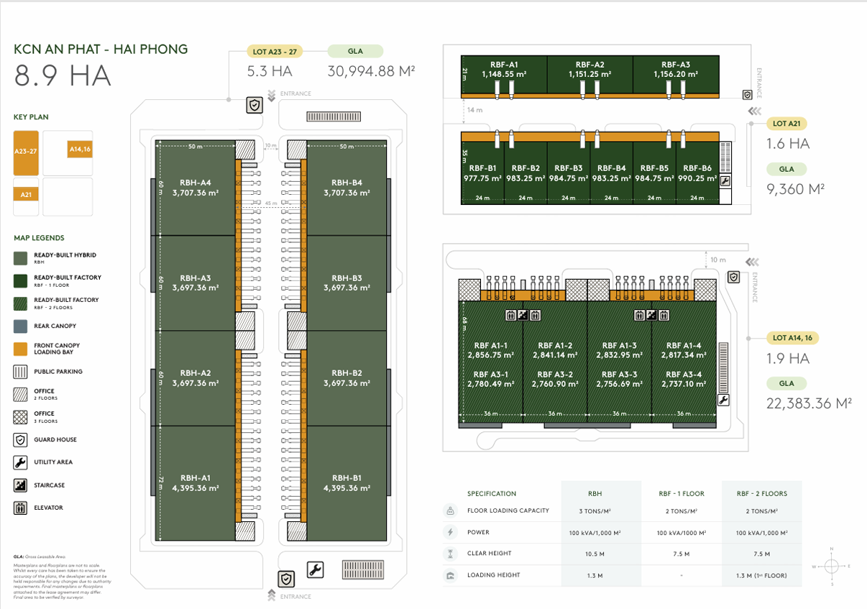Click the guard house icon in Lot A14, 16 plan
Viewport: 867px width, 609px height.
[733, 277]
